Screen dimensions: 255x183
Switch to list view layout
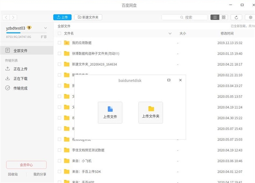click(x=215, y=17)
